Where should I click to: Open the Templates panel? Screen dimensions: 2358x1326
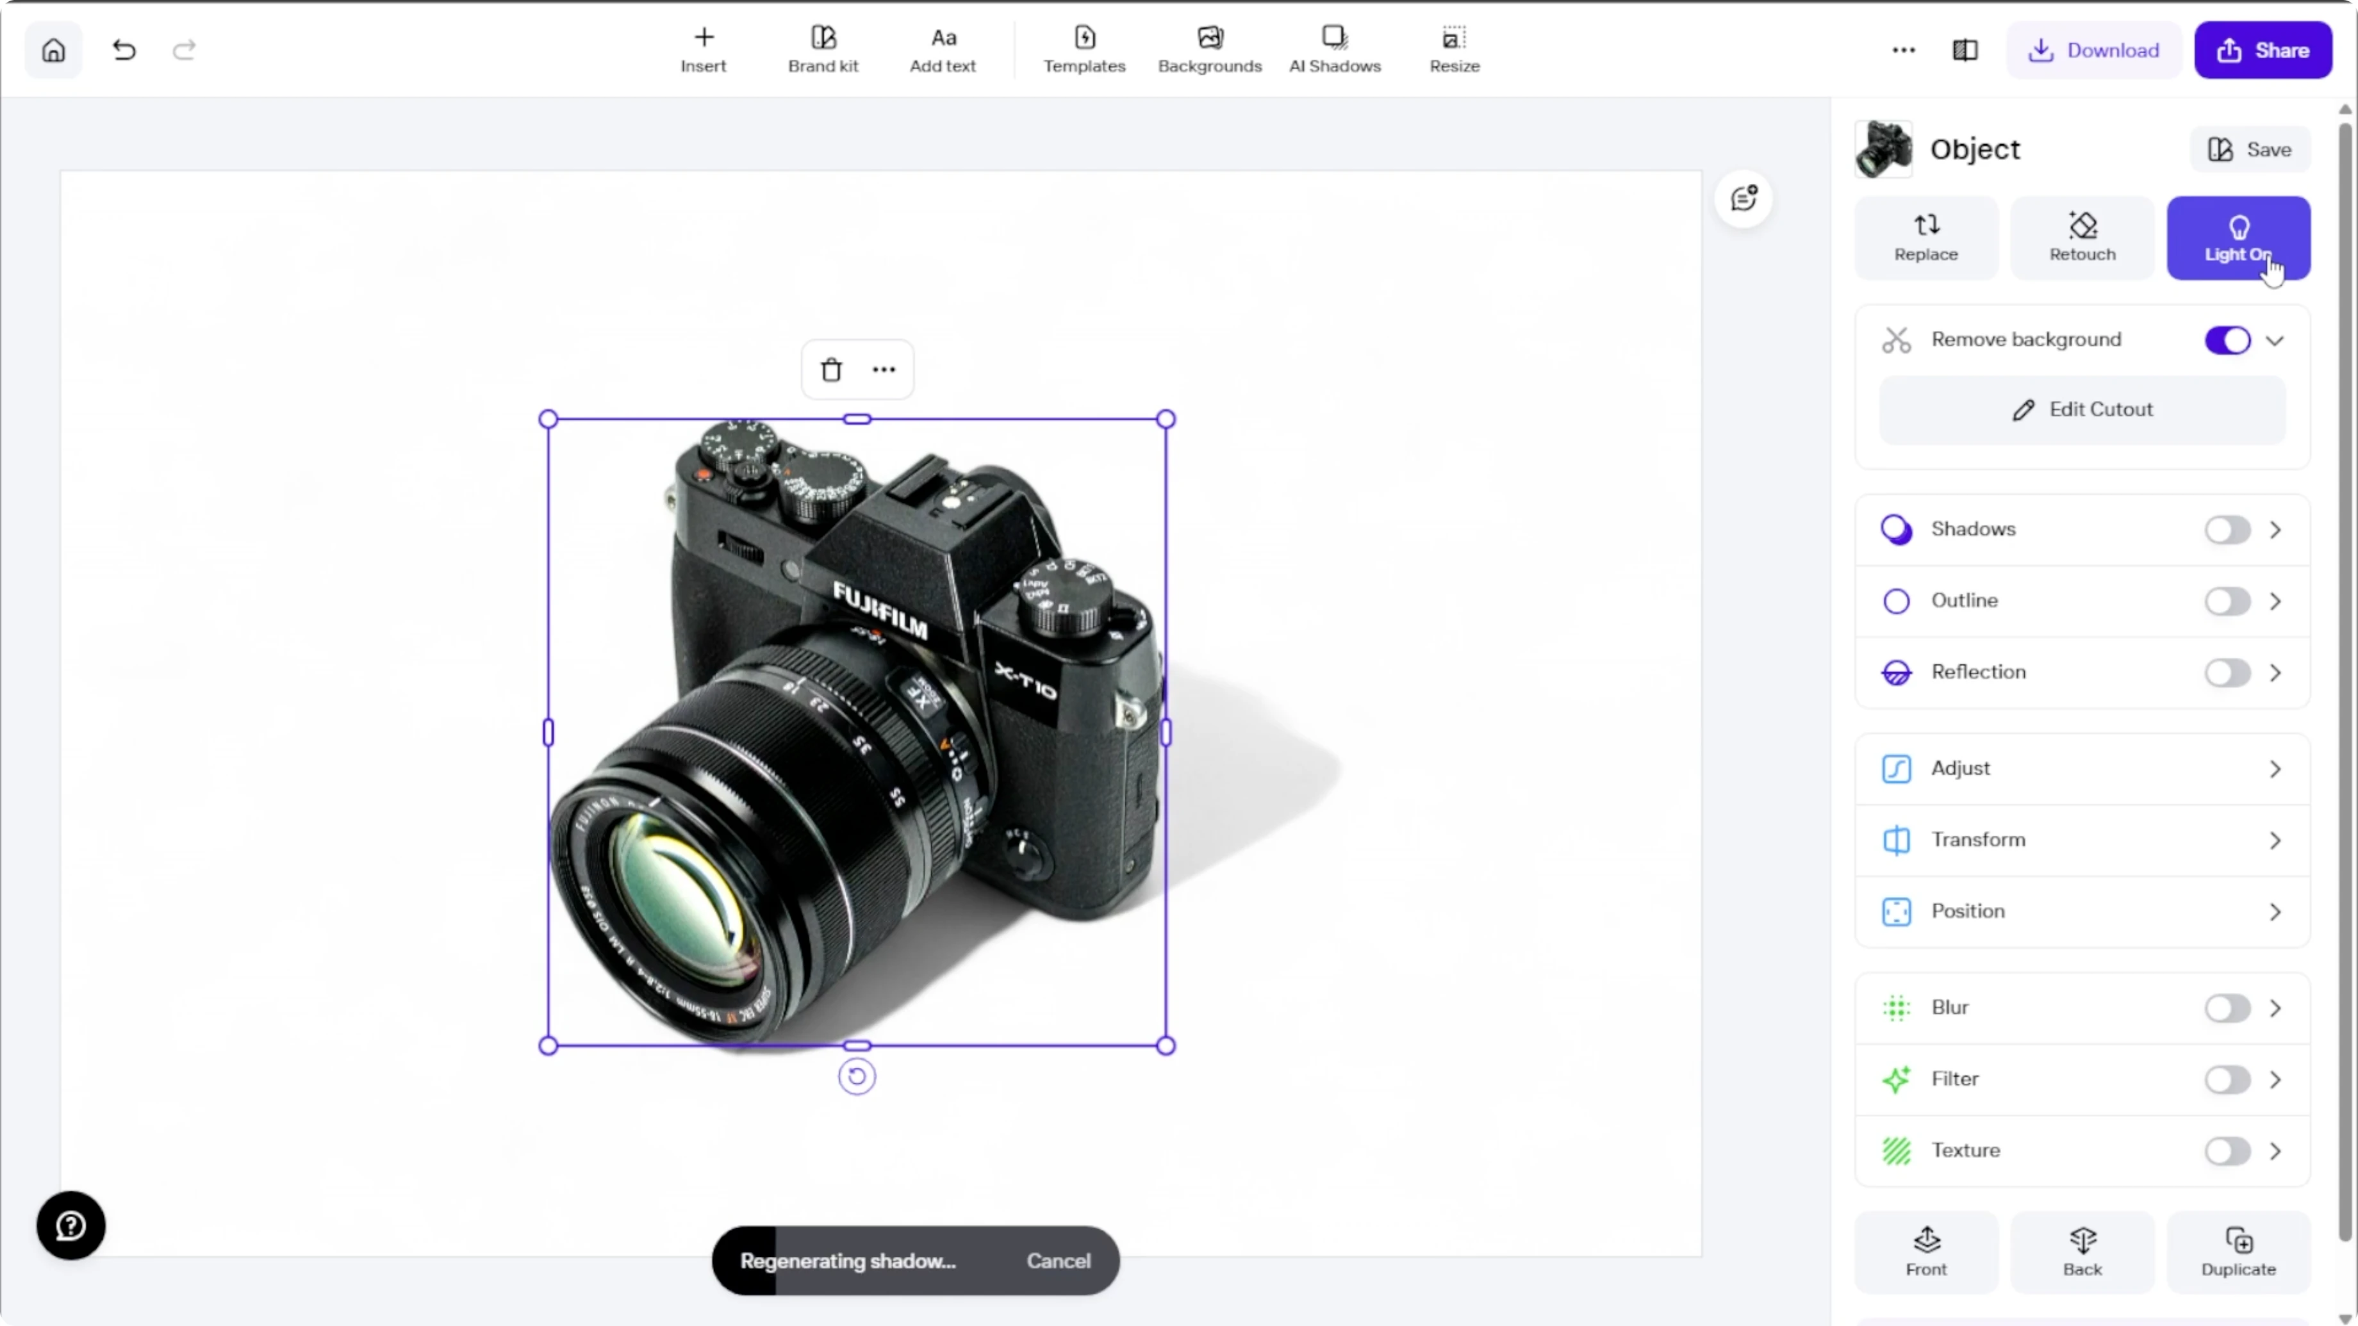coord(1084,51)
